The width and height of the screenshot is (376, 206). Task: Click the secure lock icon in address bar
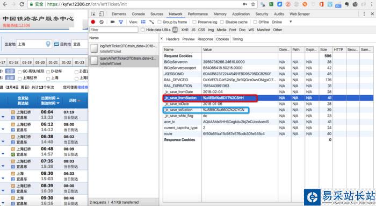31,4
